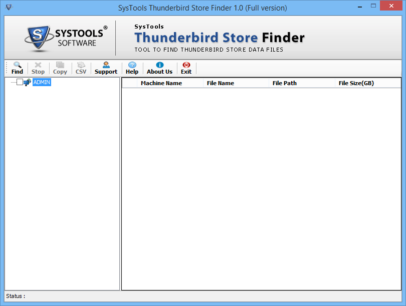The width and height of the screenshot is (406, 306).
Task: Click the SysTools Software logo
Action: (66, 38)
